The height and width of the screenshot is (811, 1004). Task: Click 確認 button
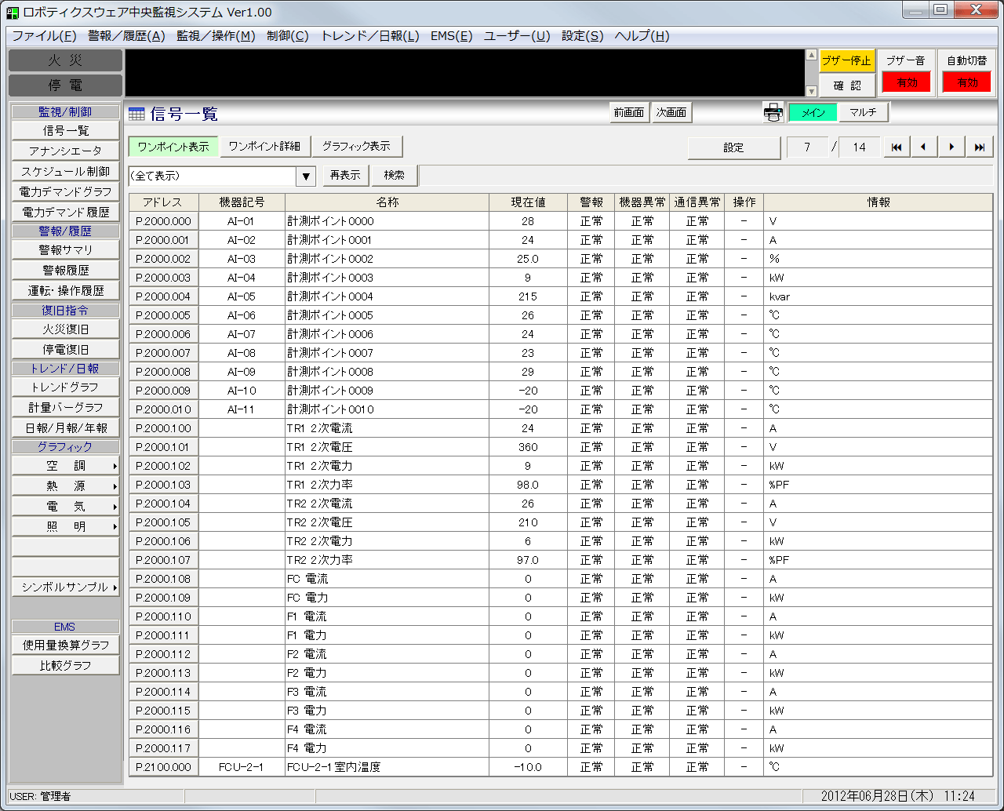846,85
